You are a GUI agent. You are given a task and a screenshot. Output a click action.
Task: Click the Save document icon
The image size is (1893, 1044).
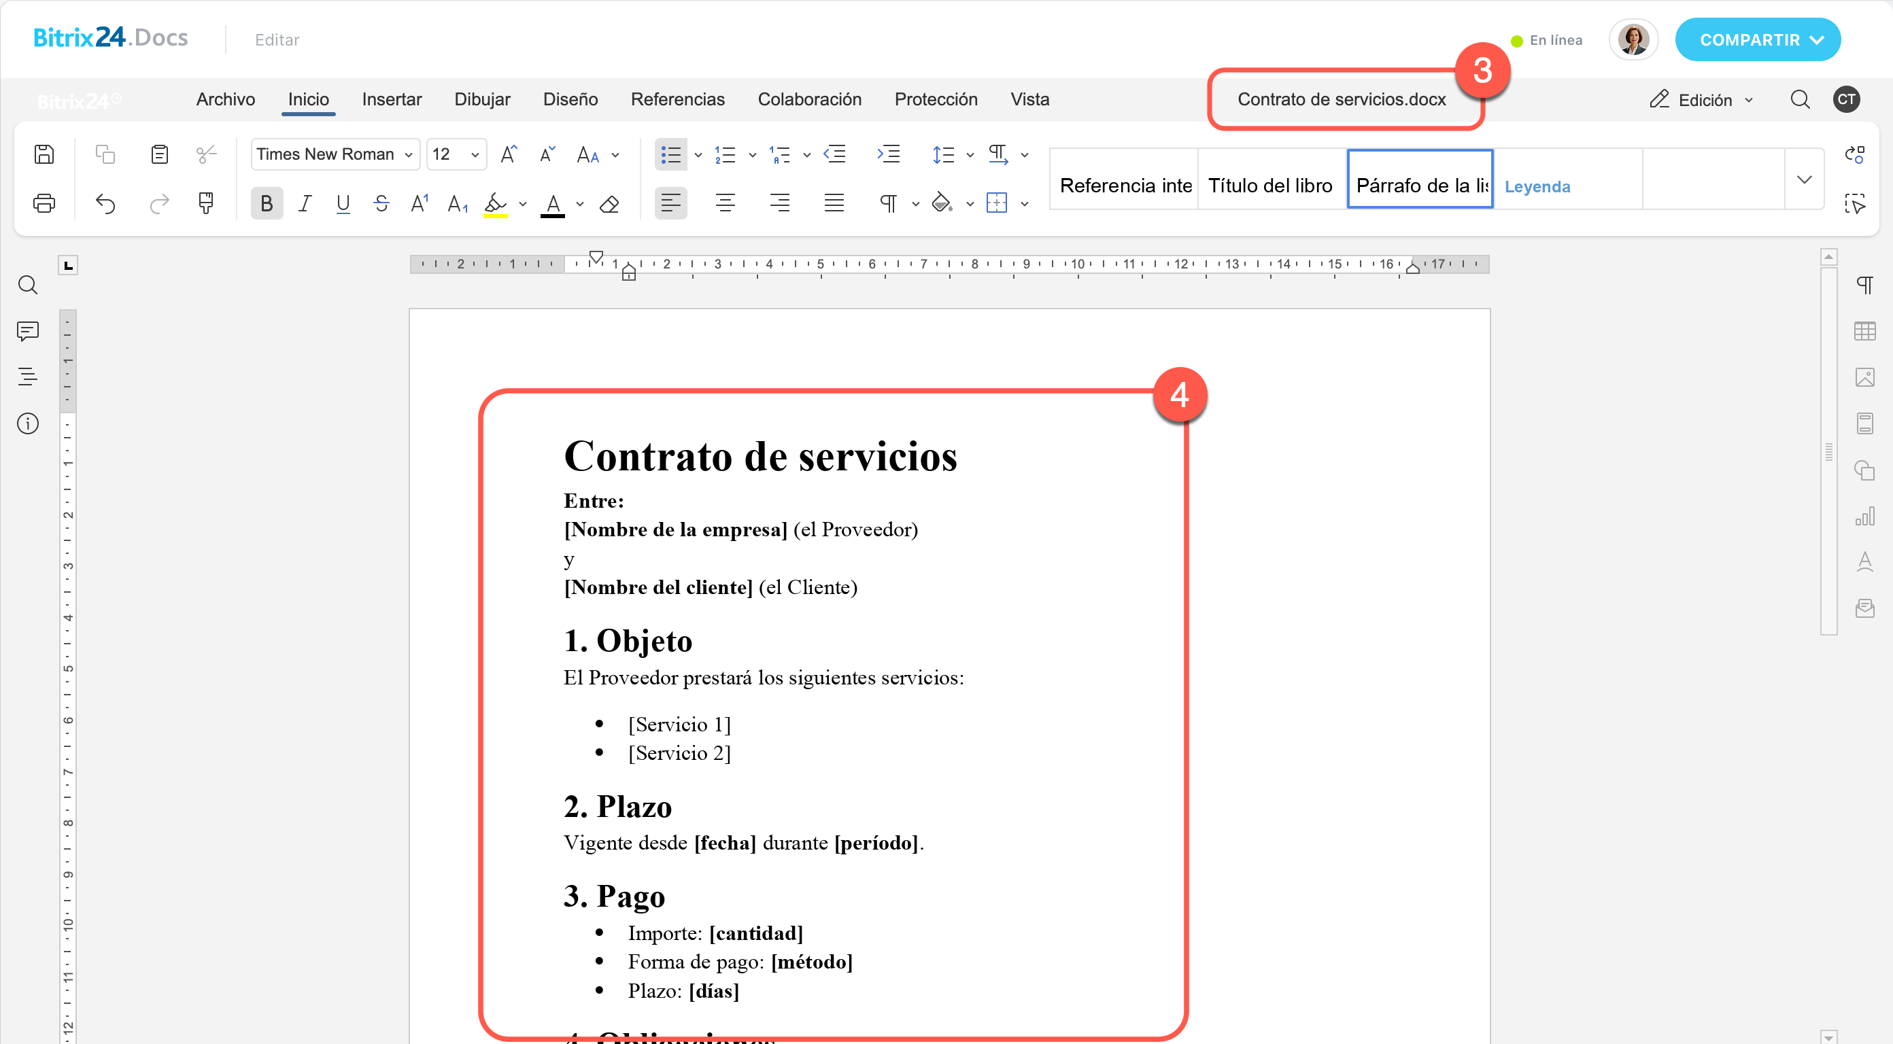pos(44,154)
